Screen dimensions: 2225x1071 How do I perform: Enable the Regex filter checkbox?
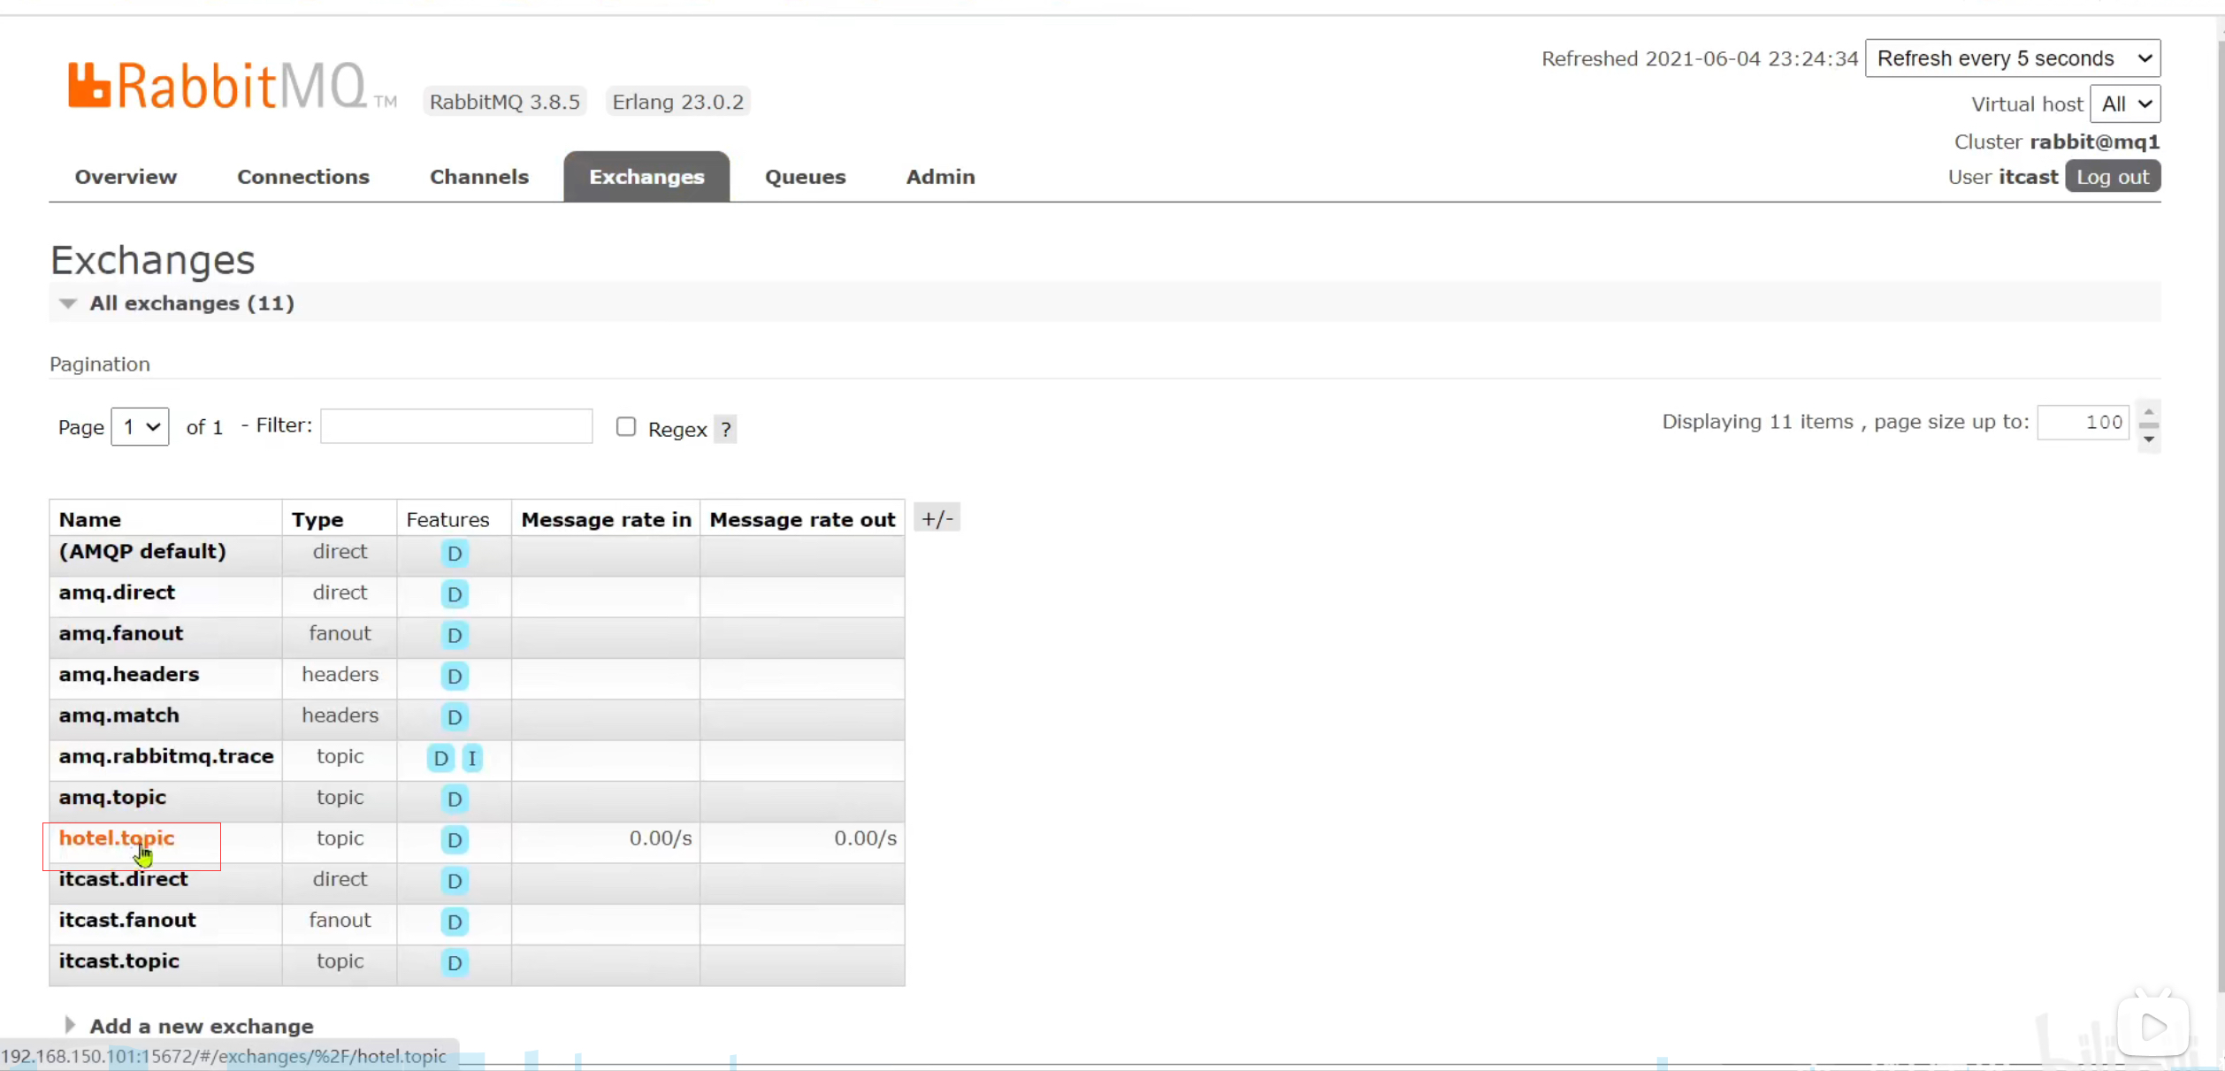click(x=626, y=427)
